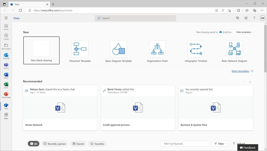The image size is (267, 151).
Task: Open a new browser tab
Action: click(53, 4)
